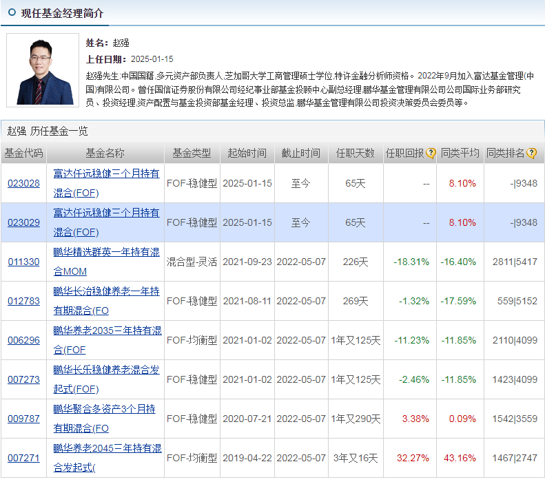This screenshot has width=545, height=484.
Task: Click the 同类平均 column header
Action: pos(460,153)
